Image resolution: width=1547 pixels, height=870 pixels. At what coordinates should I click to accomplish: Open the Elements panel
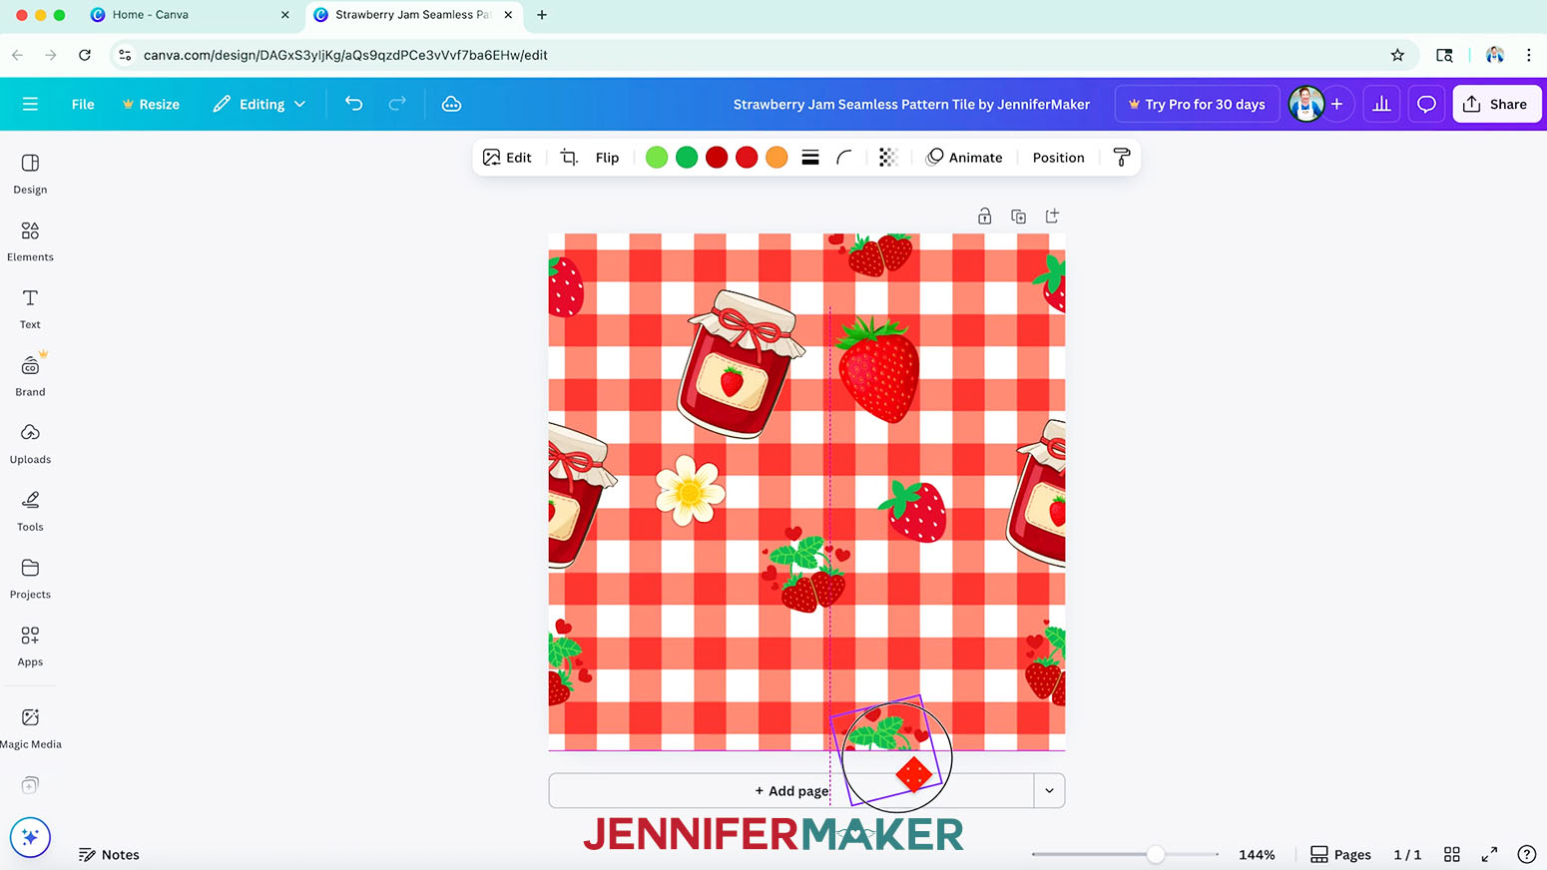tap(30, 241)
